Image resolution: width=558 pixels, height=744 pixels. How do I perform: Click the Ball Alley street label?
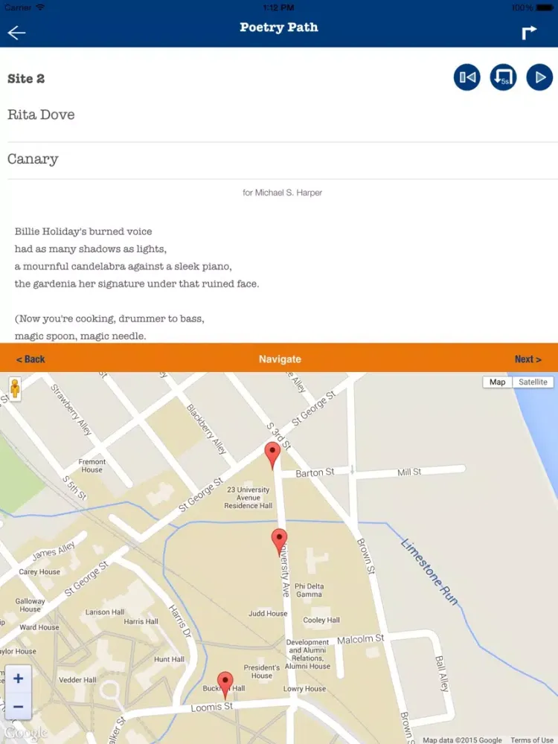tap(441, 674)
